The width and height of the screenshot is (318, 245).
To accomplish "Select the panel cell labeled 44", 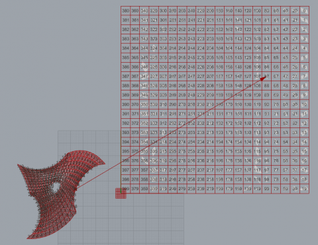I will click(286, 48).
